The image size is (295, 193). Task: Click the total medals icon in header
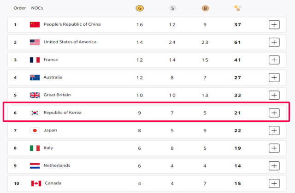238,8
